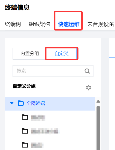Select the 全网终端 tree label

[x=36, y=103]
